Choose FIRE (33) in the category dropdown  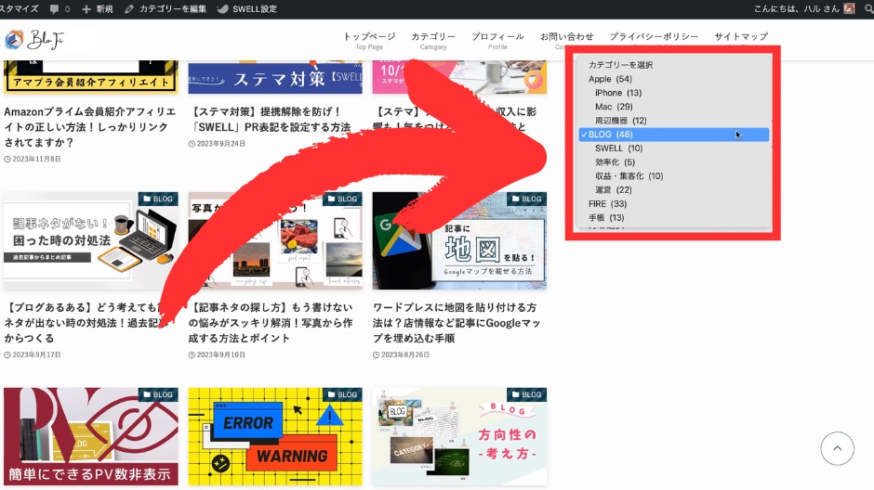pos(674,204)
